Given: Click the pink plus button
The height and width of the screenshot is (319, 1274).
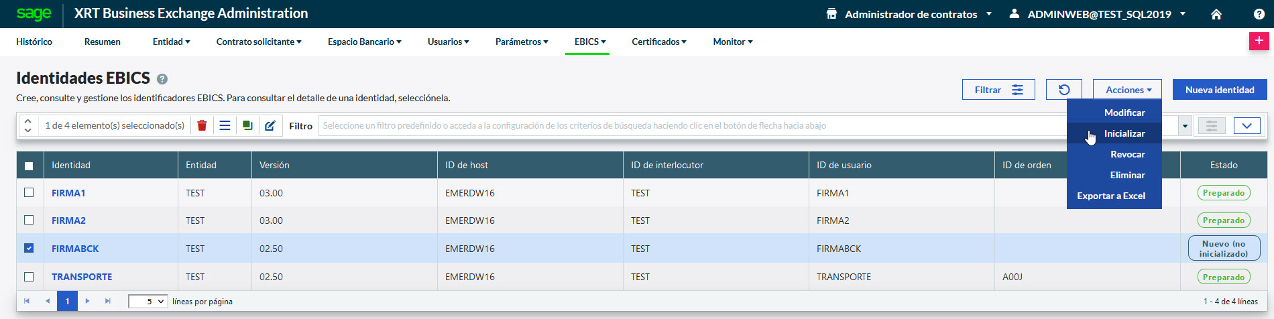Looking at the screenshot, I should [1259, 41].
